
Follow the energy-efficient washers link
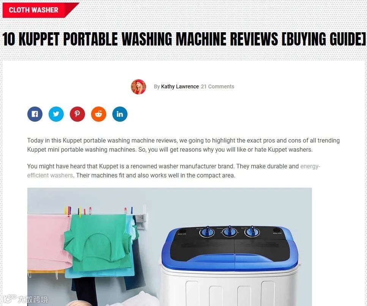point(173,171)
